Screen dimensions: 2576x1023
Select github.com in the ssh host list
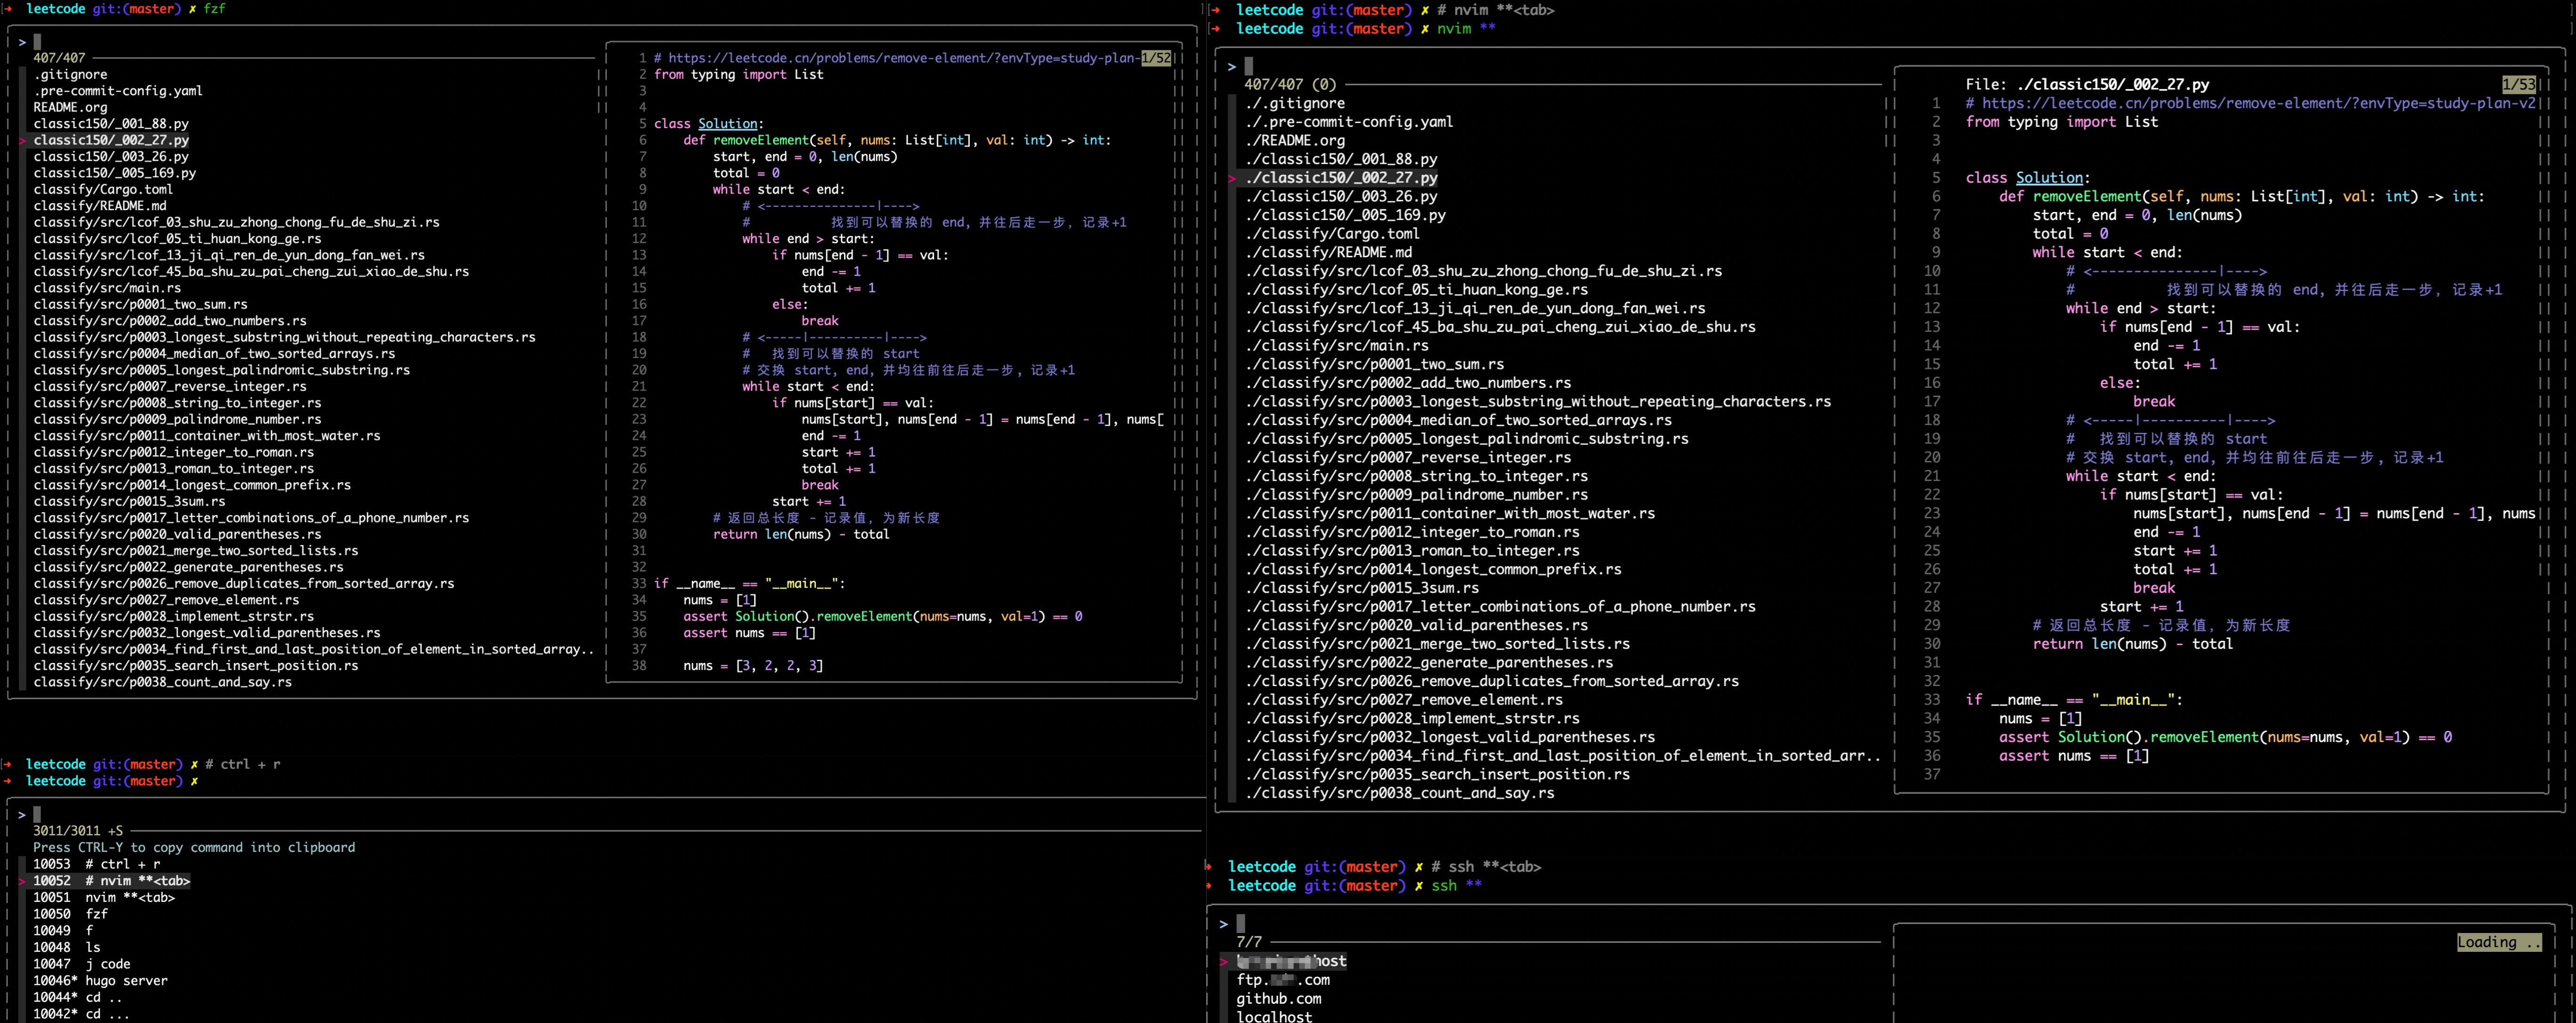click(1278, 998)
